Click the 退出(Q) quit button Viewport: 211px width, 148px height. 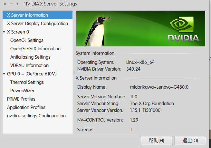pos(190,141)
